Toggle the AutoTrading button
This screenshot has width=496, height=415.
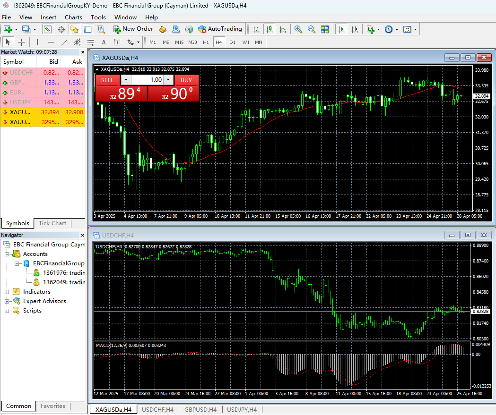[220, 29]
